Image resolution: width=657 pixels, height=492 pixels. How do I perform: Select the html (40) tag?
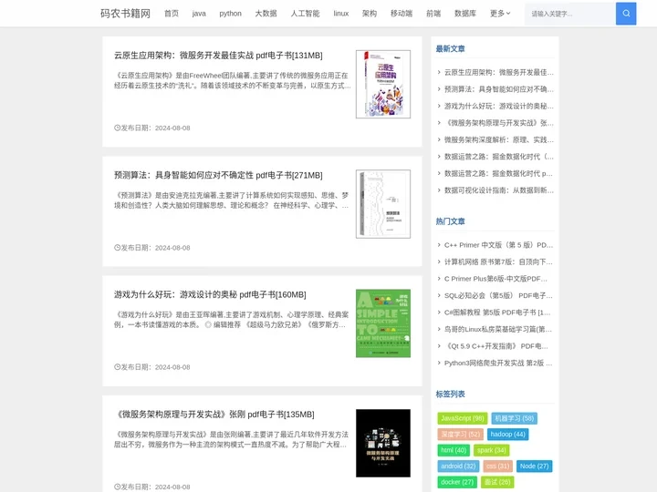(x=454, y=450)
